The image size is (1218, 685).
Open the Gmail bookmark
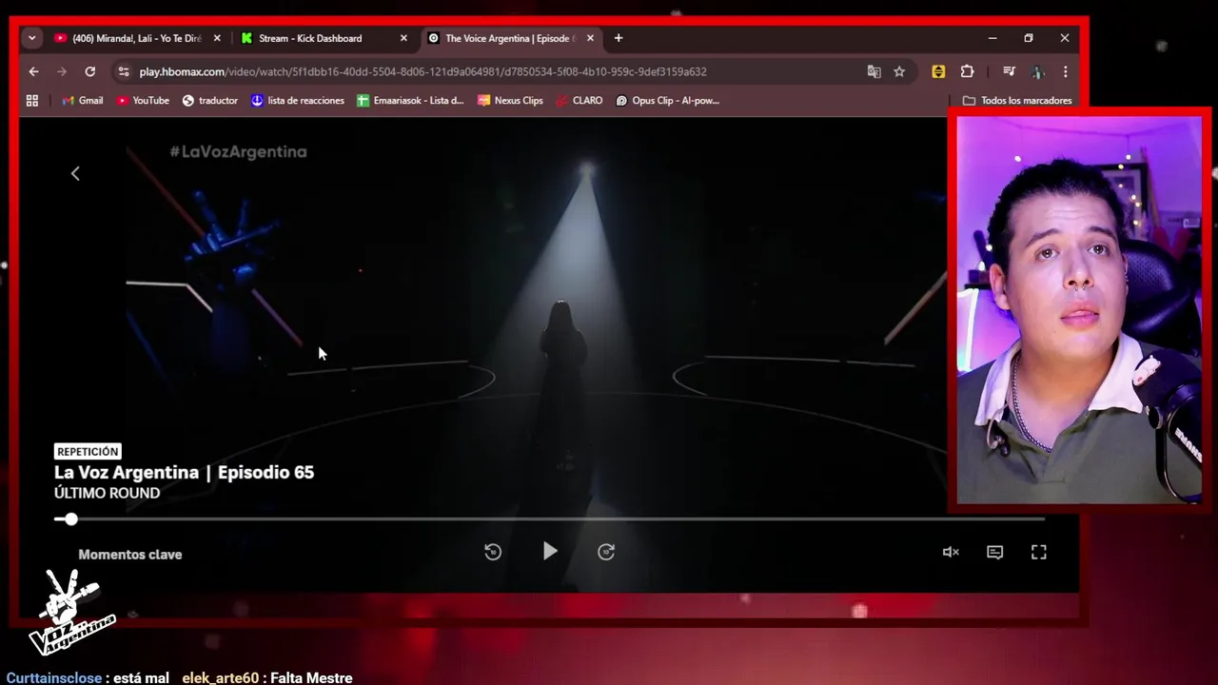click(x=82, y=100)
